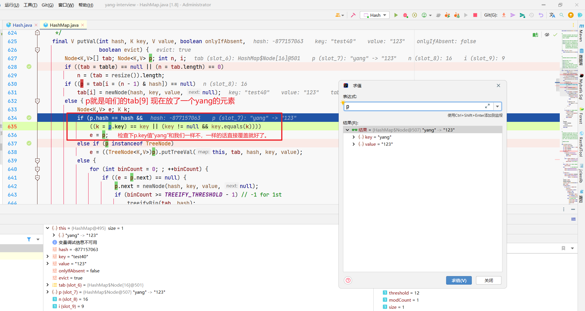Click the editor vertical scrollbar thumb

coord(558,85)
